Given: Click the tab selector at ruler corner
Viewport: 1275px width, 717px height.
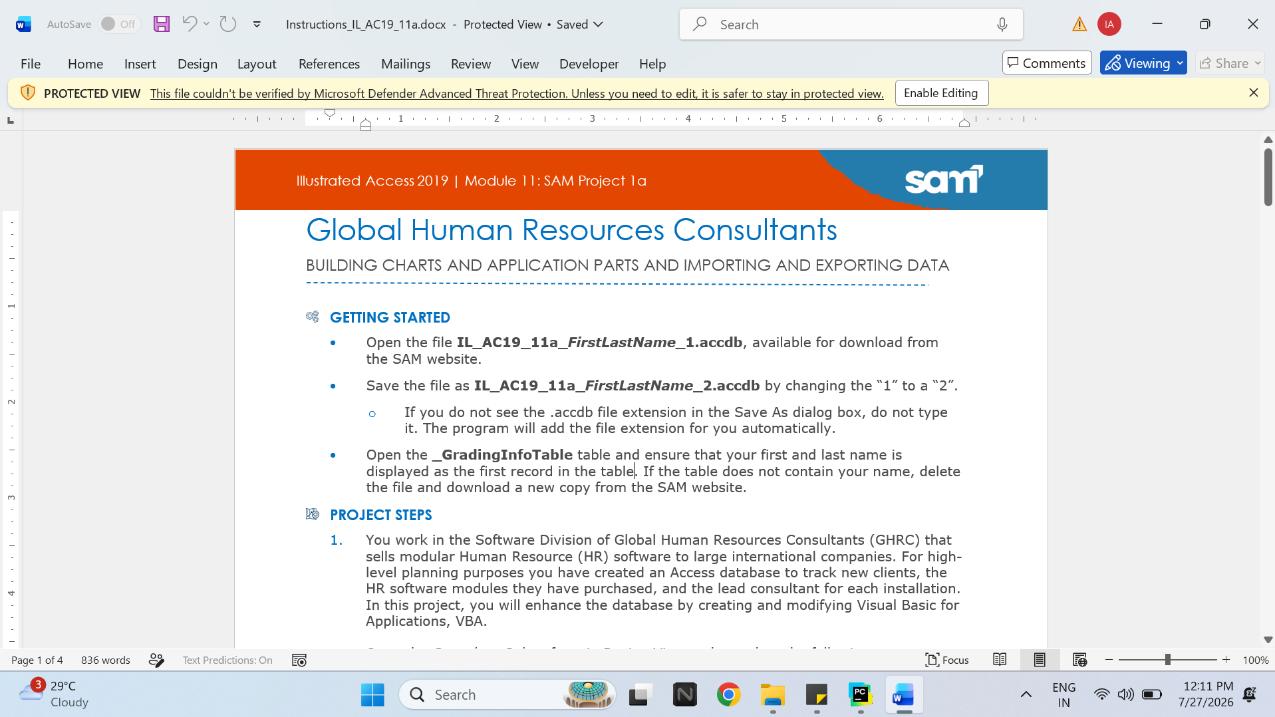Looking at the screenshot, I should [x=10, y=120].
